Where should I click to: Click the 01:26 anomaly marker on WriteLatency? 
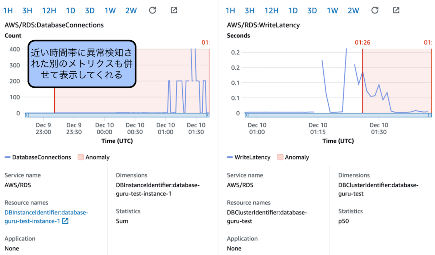point(362,42)
